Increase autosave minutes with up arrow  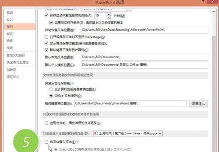coord(109,14)
